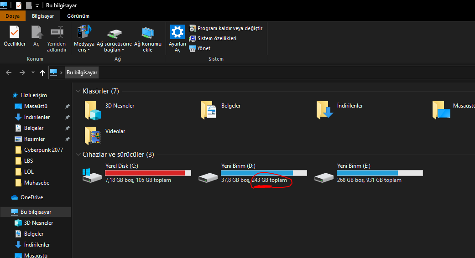Select the Belgeler folder in Klasörler
This screenshot has height=258, width=475.
click(220, 110)
